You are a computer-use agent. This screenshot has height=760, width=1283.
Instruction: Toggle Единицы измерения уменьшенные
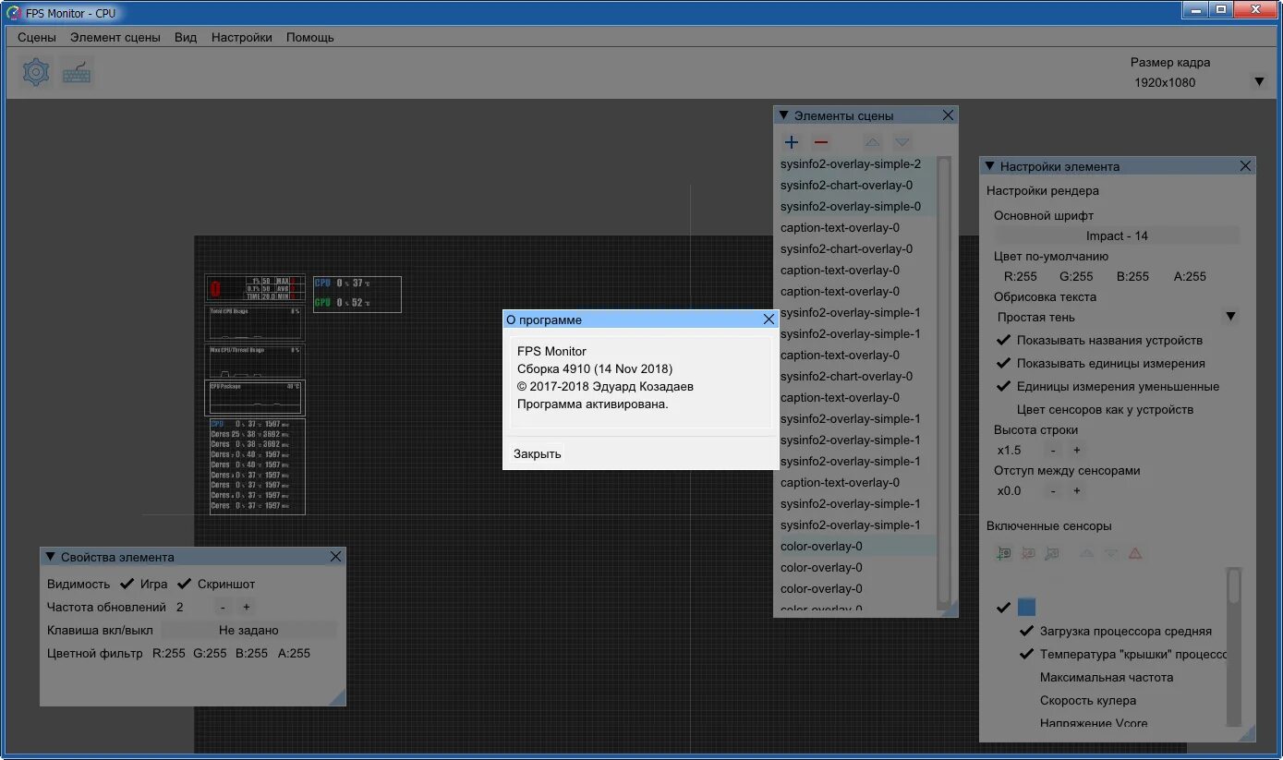click(x=1003, y=386)
